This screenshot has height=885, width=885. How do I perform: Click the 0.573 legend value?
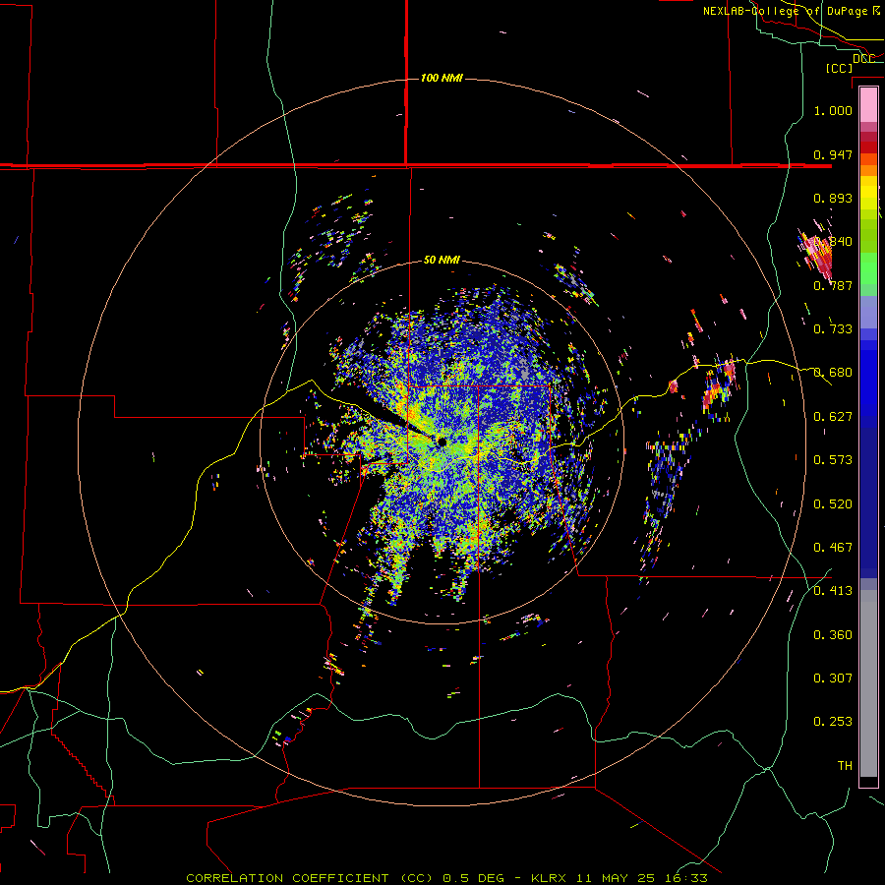coord(833,460)
